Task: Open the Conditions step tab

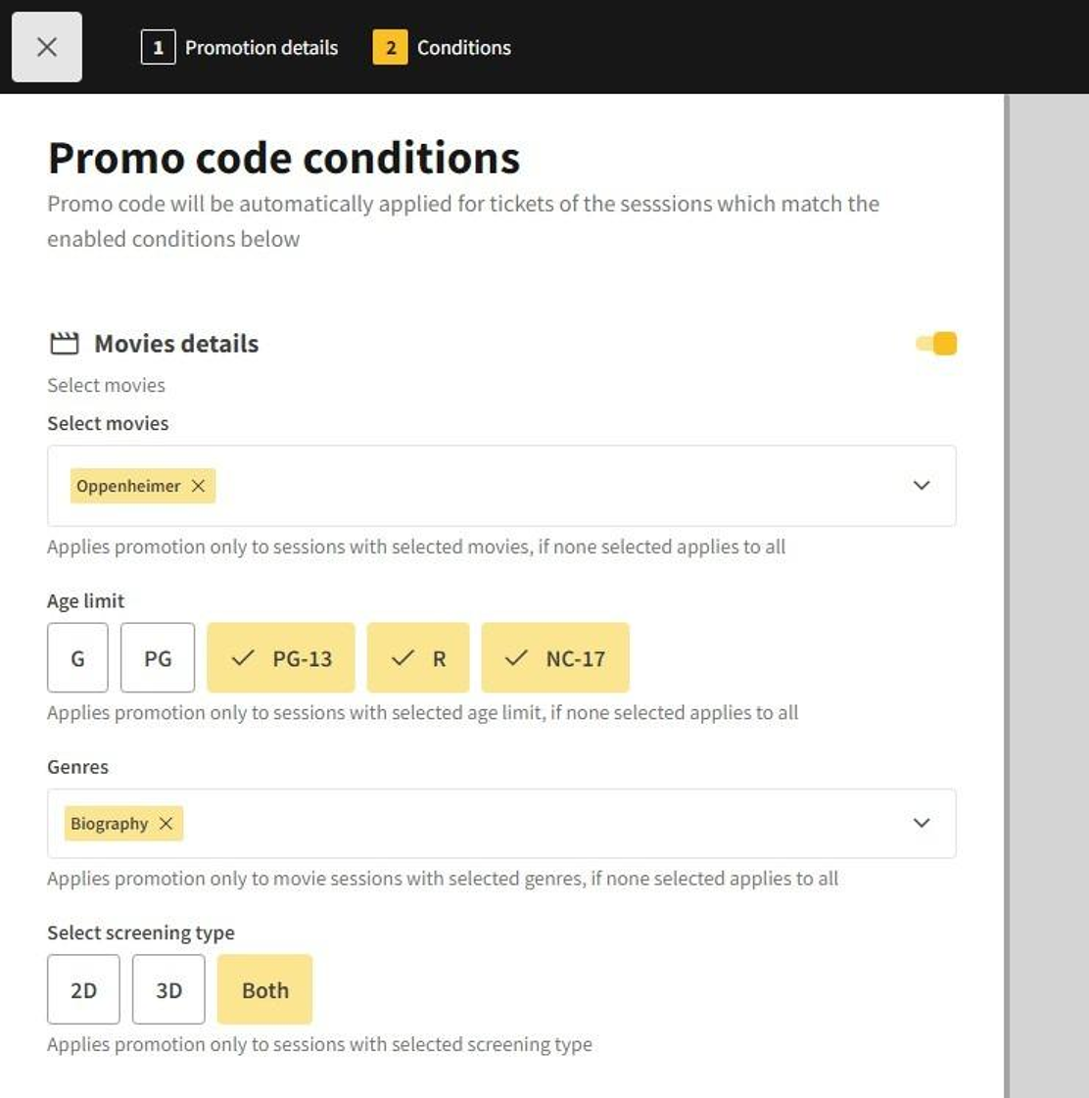Action: [463, 47]
